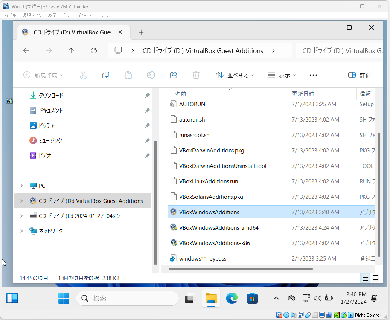Open the three-dot more options menu
This screenshot has height=320, width=390.
click(x=313, y=75)
